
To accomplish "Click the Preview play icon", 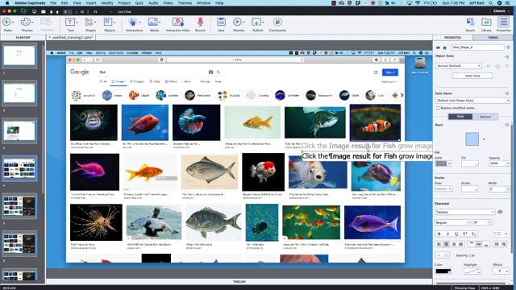I will (237, 22).
